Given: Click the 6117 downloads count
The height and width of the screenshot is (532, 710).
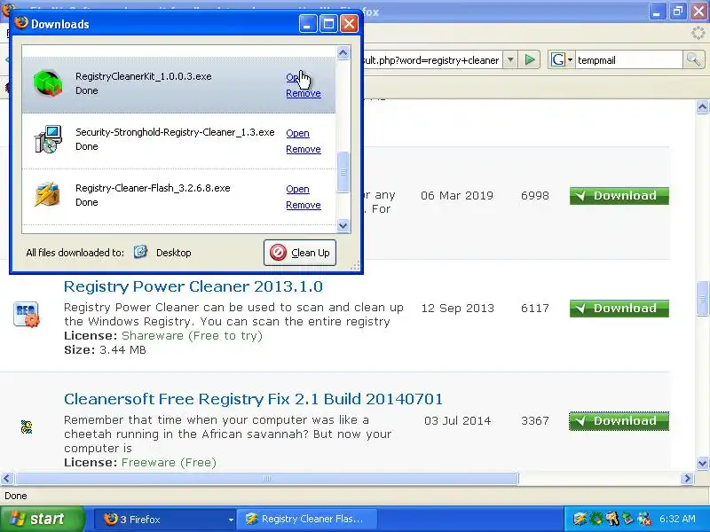Looking at the screenshot, I should click(535, 309).
